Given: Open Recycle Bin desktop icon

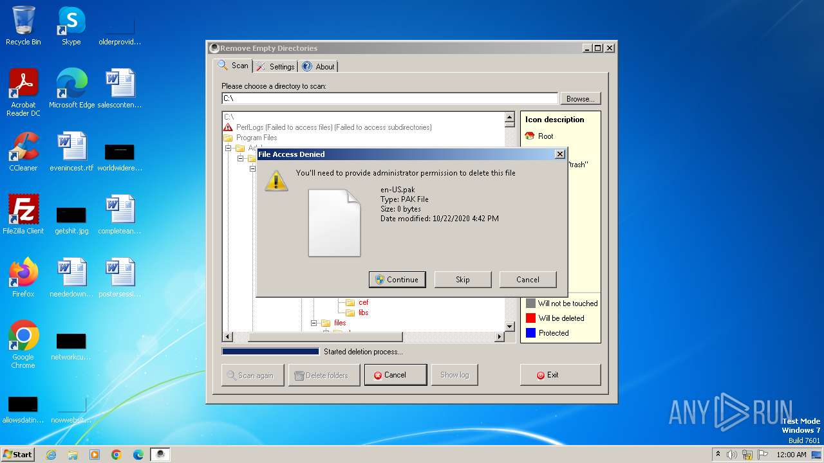Looking at the screenshot, I should [x=23, y=26].
